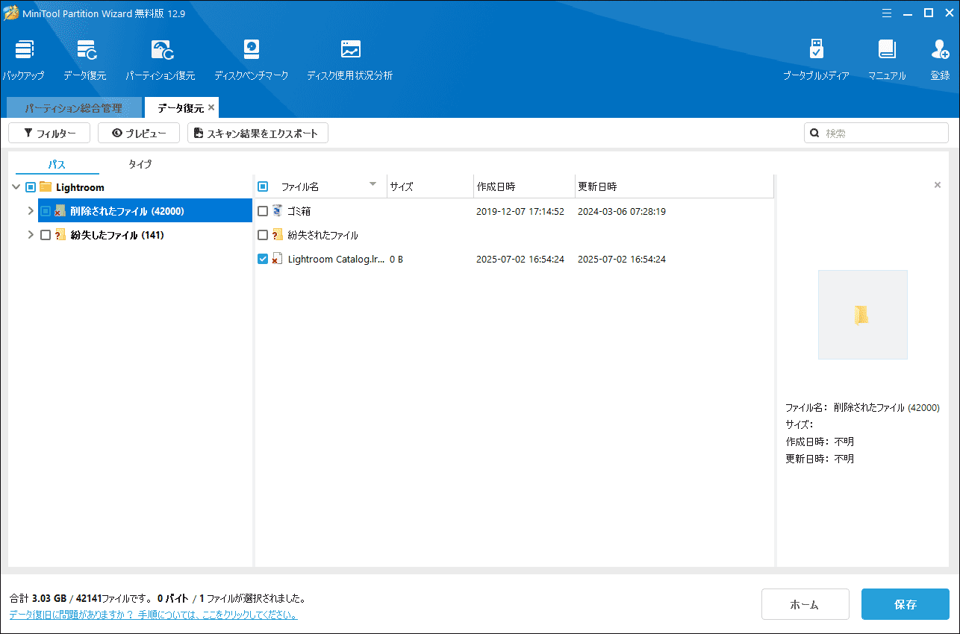Collapse the Lightroom tree node
Image resolution: width=960 pixels, height=634 pixels.
(16, 187)
